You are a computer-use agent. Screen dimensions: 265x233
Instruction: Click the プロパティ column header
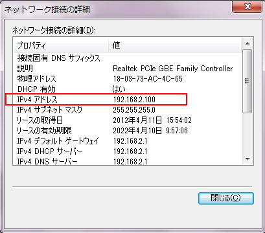point(61,45)
